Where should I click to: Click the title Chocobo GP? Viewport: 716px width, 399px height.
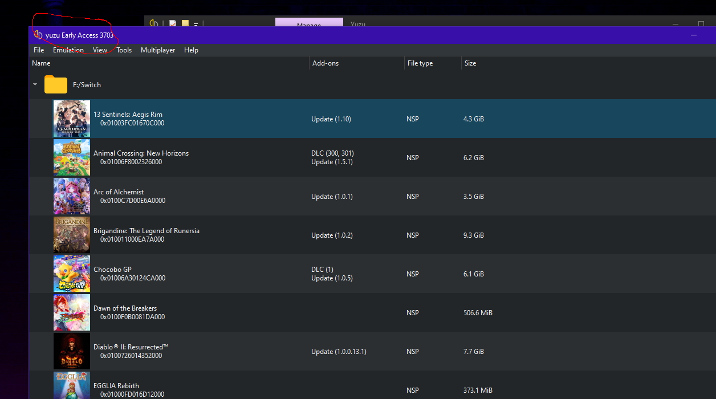112,270
